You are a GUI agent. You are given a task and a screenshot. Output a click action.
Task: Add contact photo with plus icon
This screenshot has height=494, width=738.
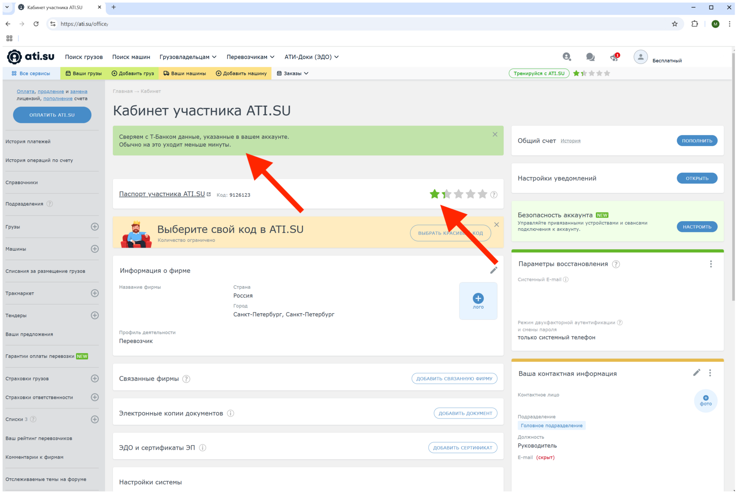(705, 398)
